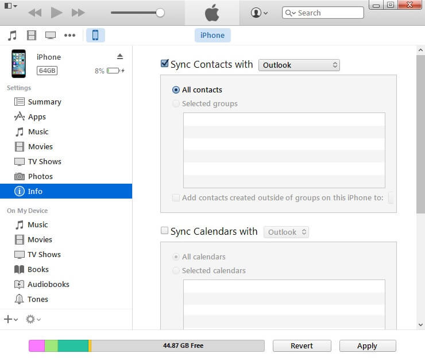The width and height of the screenshot is (425, 361).
Task: Click the scrollbar down arrow
Action: click(420, 324)
